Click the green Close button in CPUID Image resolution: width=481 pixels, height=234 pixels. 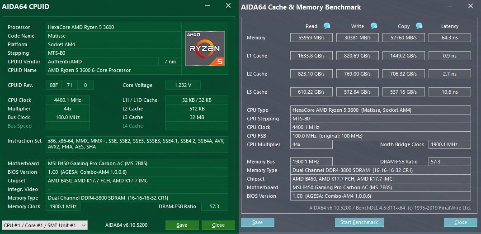(218, 225)
